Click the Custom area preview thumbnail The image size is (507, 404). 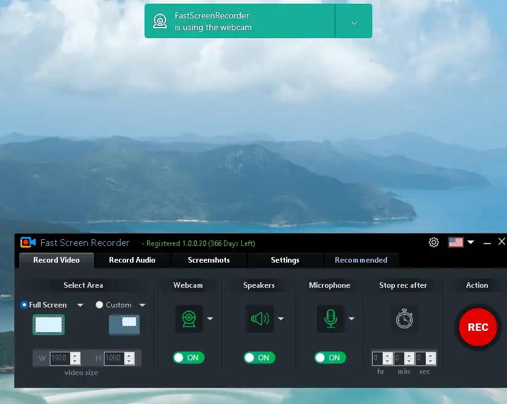click(124, 324)
